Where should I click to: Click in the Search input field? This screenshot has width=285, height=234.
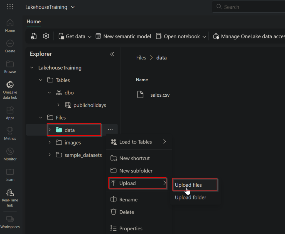249,7
